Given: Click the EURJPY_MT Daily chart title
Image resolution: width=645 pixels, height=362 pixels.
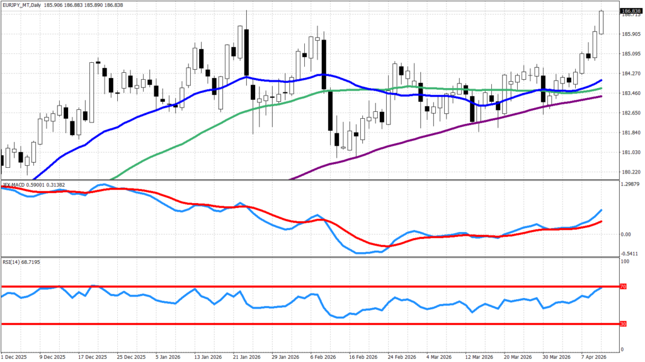Looking at the screenshot, I should pos(26,4).
